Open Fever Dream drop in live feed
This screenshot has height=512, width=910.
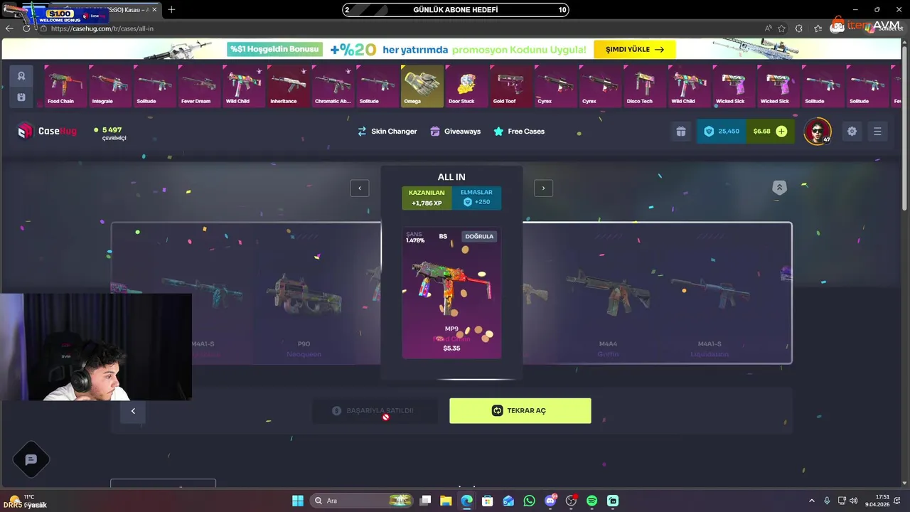point(198,86)
